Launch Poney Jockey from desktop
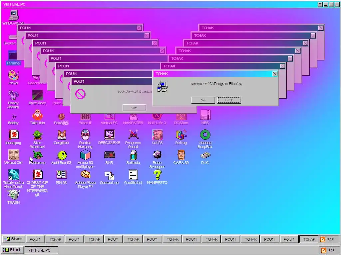The width and height of the screenshot is (341, 255). point(13,95)
